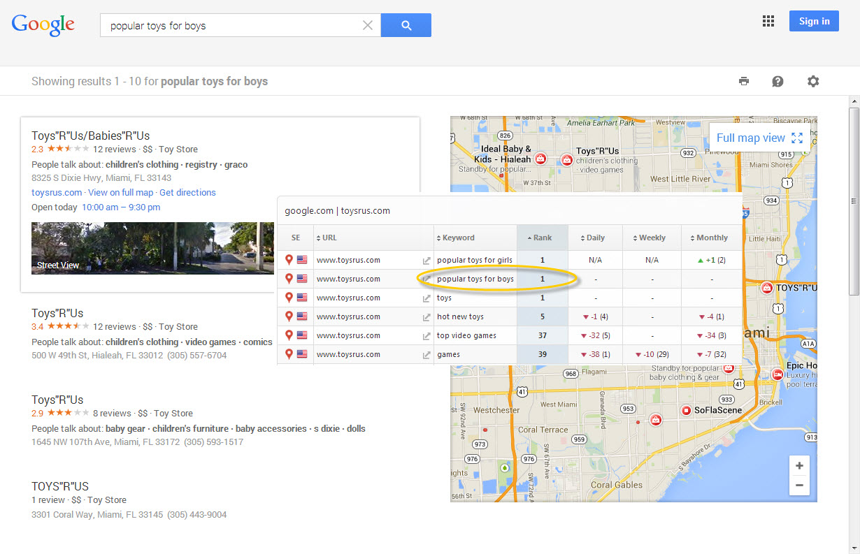Click the SoFlaScene map marker
The width and height of the screenshot is (860, 554).
click(x=687, y=411)
